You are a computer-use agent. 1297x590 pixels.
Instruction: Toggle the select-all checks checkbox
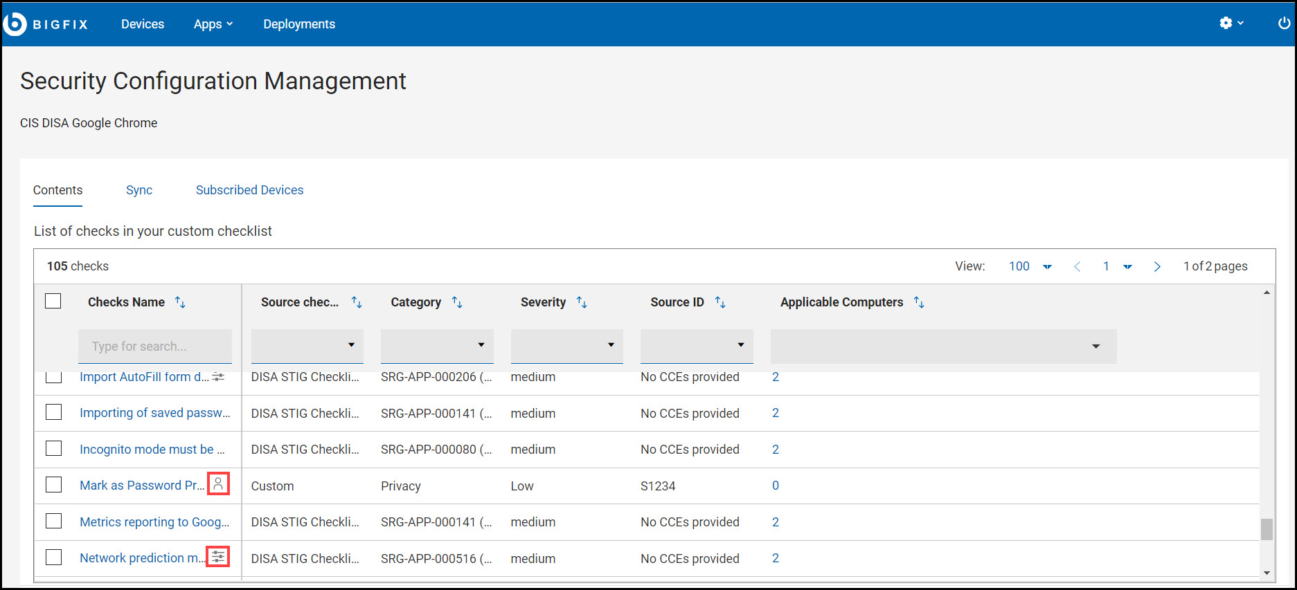pyautogui.click(x=53, y=302)
